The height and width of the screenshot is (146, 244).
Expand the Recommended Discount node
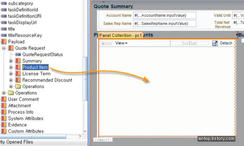tap(11, 80)
